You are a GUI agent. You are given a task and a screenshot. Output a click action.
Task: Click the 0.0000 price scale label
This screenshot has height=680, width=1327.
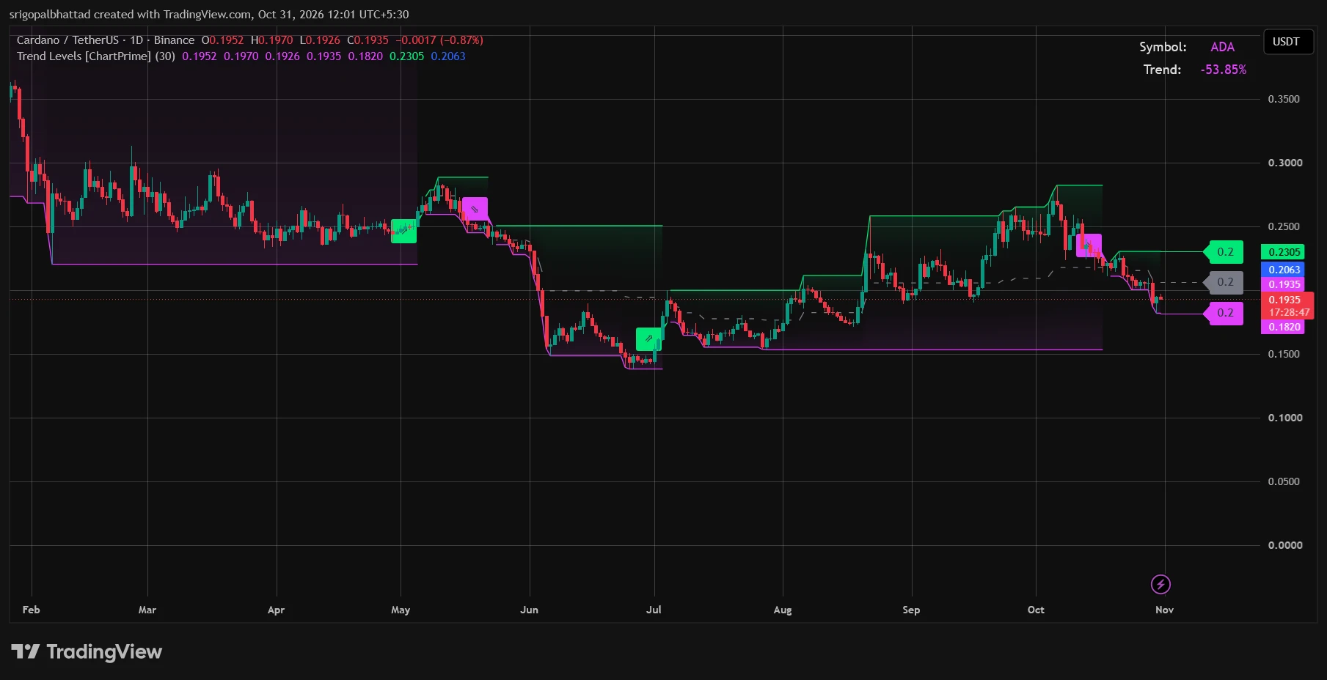(1285, 545)
